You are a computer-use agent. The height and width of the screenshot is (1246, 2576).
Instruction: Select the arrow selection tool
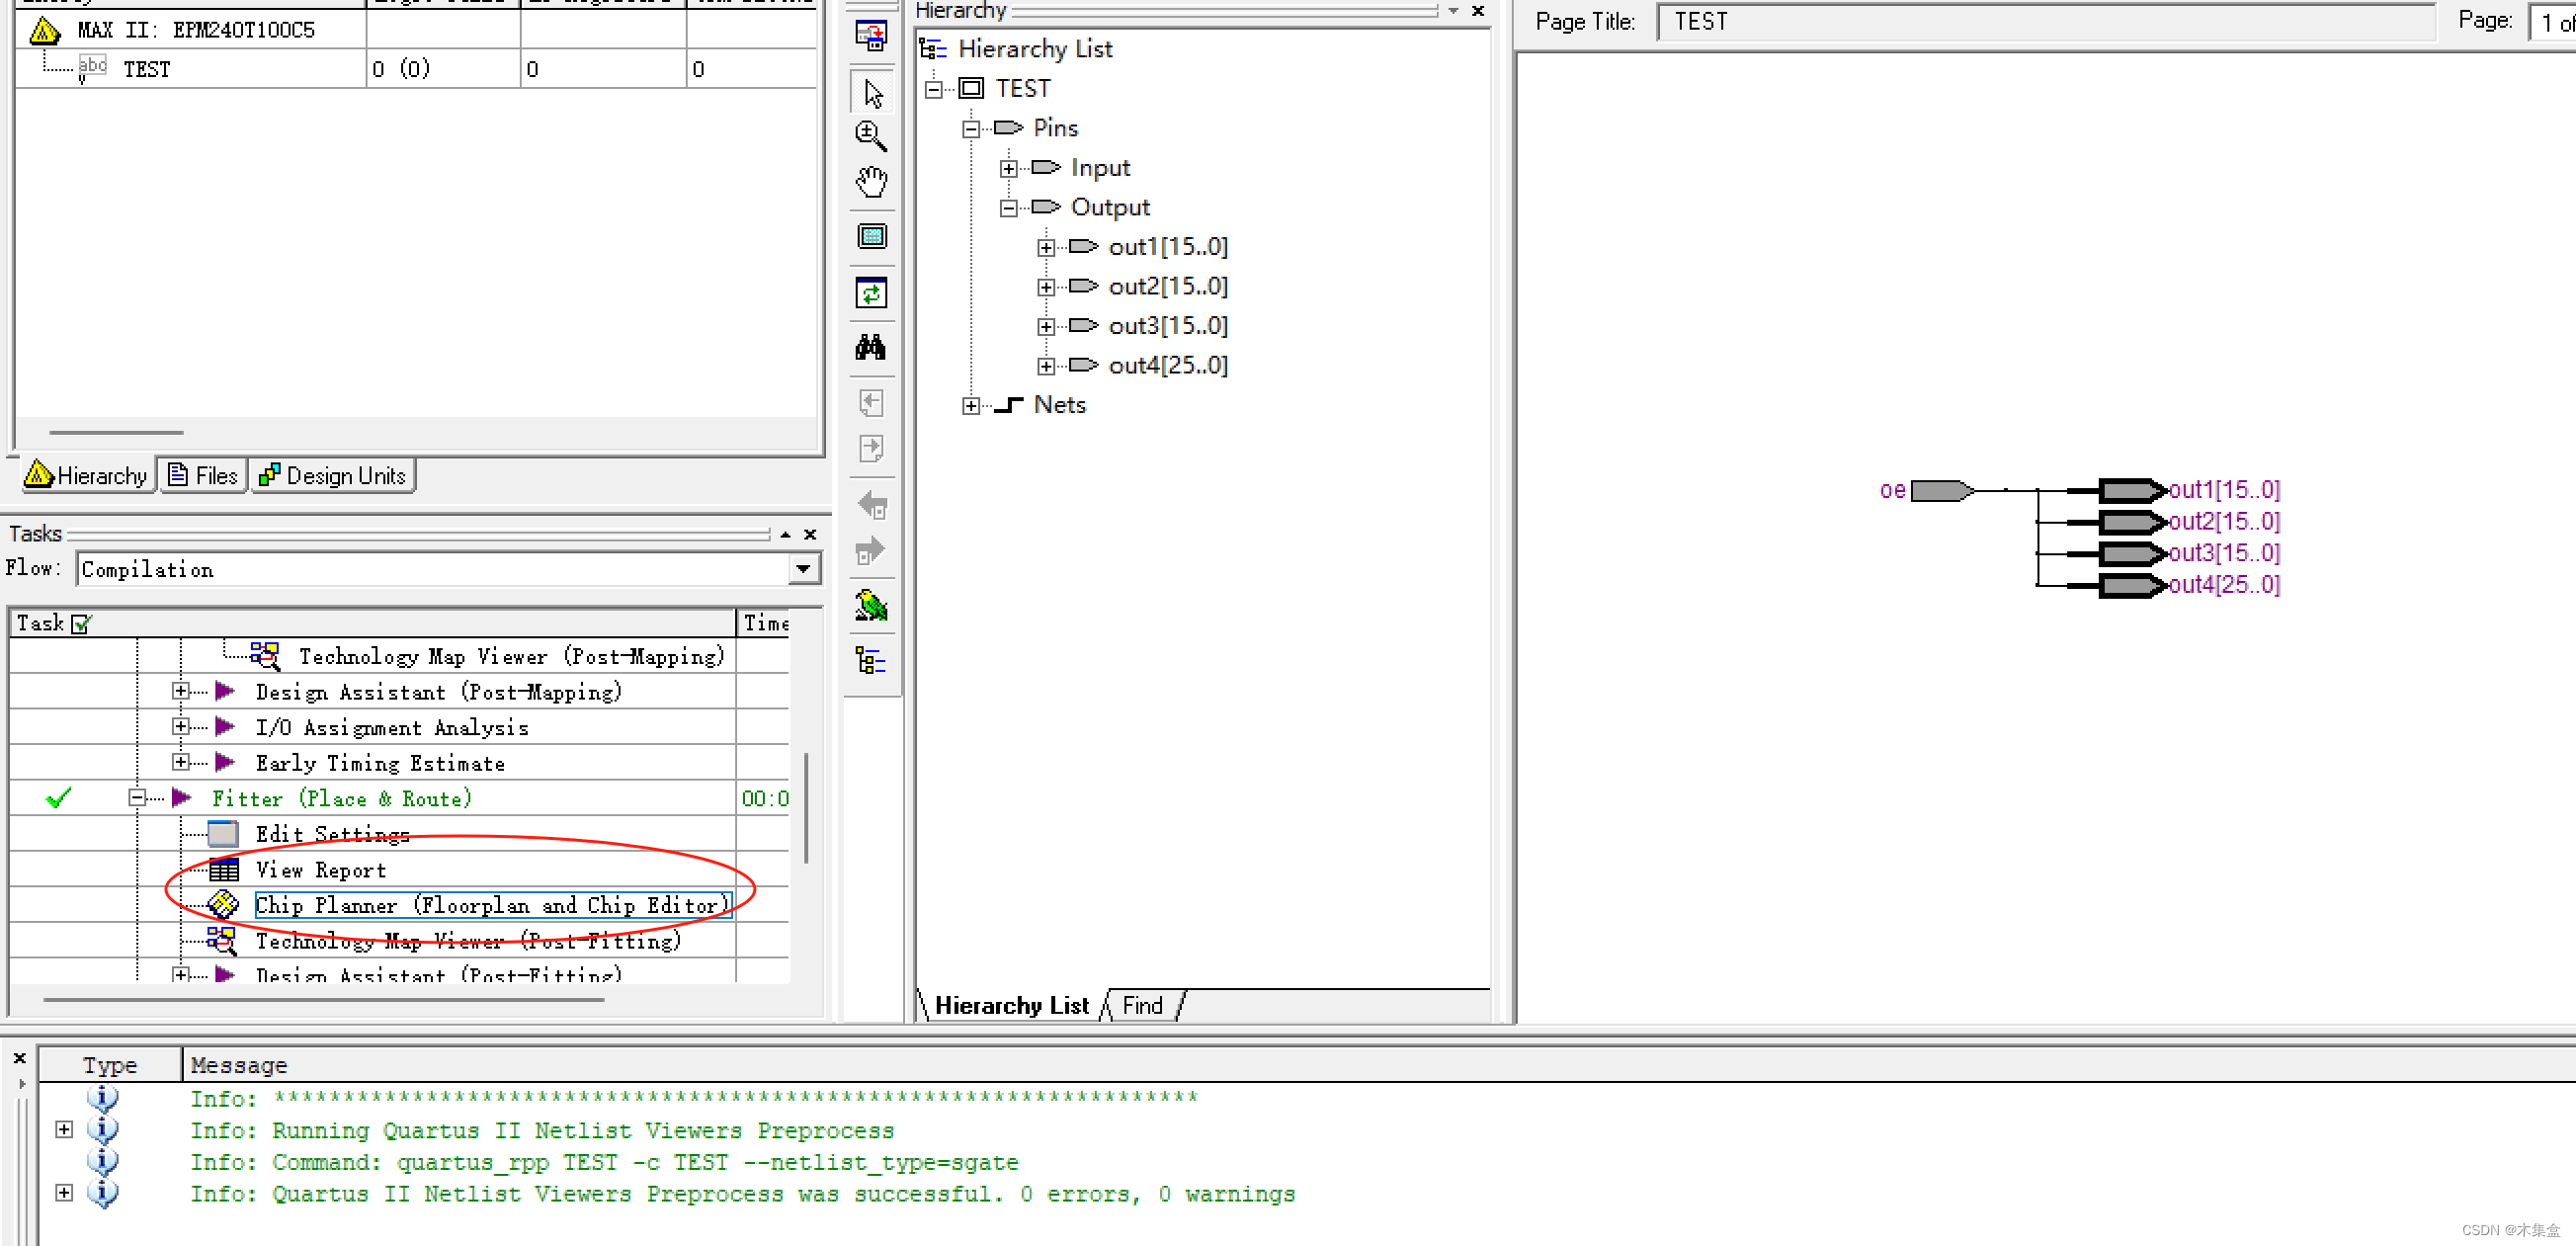point(872,93)
